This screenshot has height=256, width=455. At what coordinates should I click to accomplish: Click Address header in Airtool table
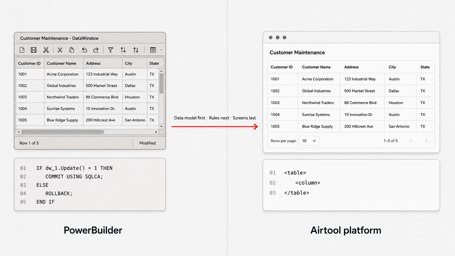coord(351,67)
